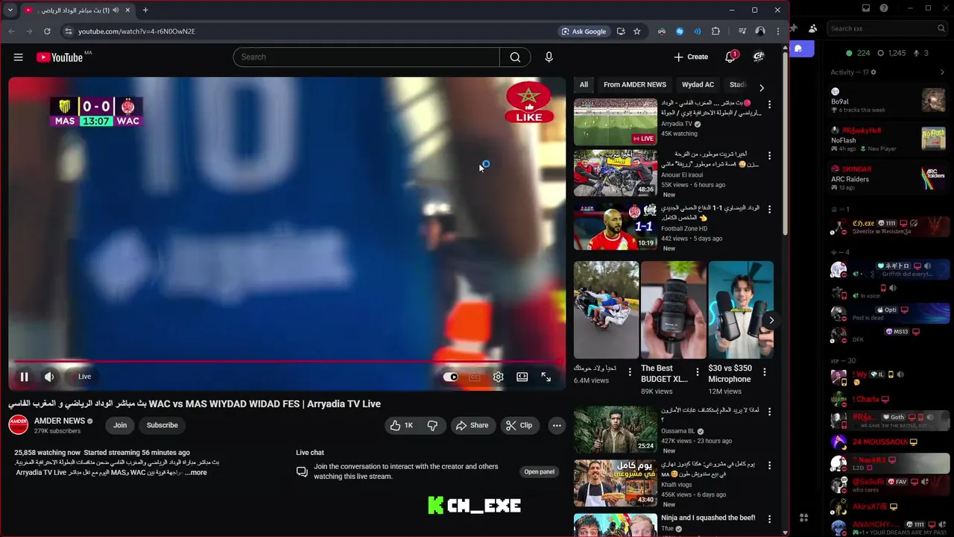Viewport: 954px width, 537px height.
Task: Focus the YouTube search field
Action: (x=366, y=57)
